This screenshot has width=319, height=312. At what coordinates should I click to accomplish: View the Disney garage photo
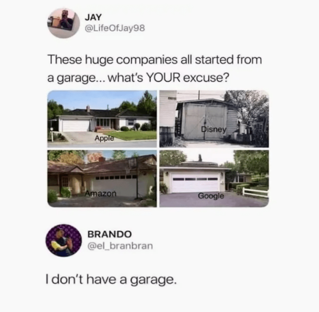click(214, 119)
